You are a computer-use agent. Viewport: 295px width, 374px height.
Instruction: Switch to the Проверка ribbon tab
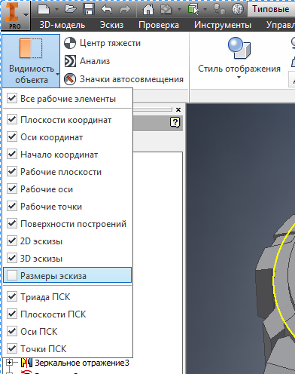(159, 25)
